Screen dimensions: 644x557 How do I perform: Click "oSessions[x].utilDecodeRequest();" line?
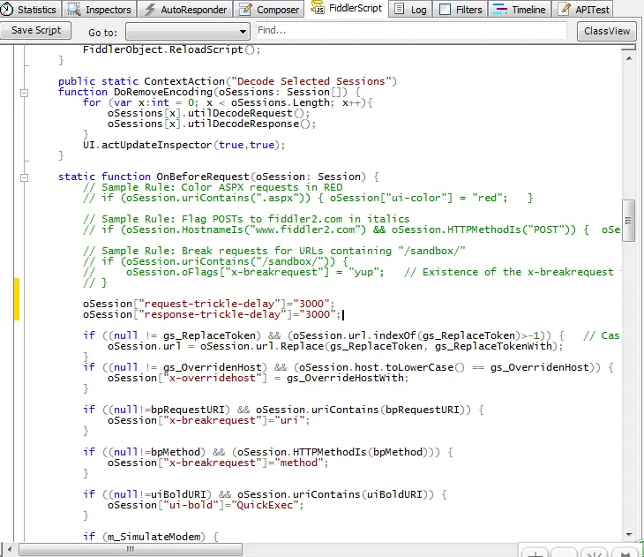click(209, 114)
